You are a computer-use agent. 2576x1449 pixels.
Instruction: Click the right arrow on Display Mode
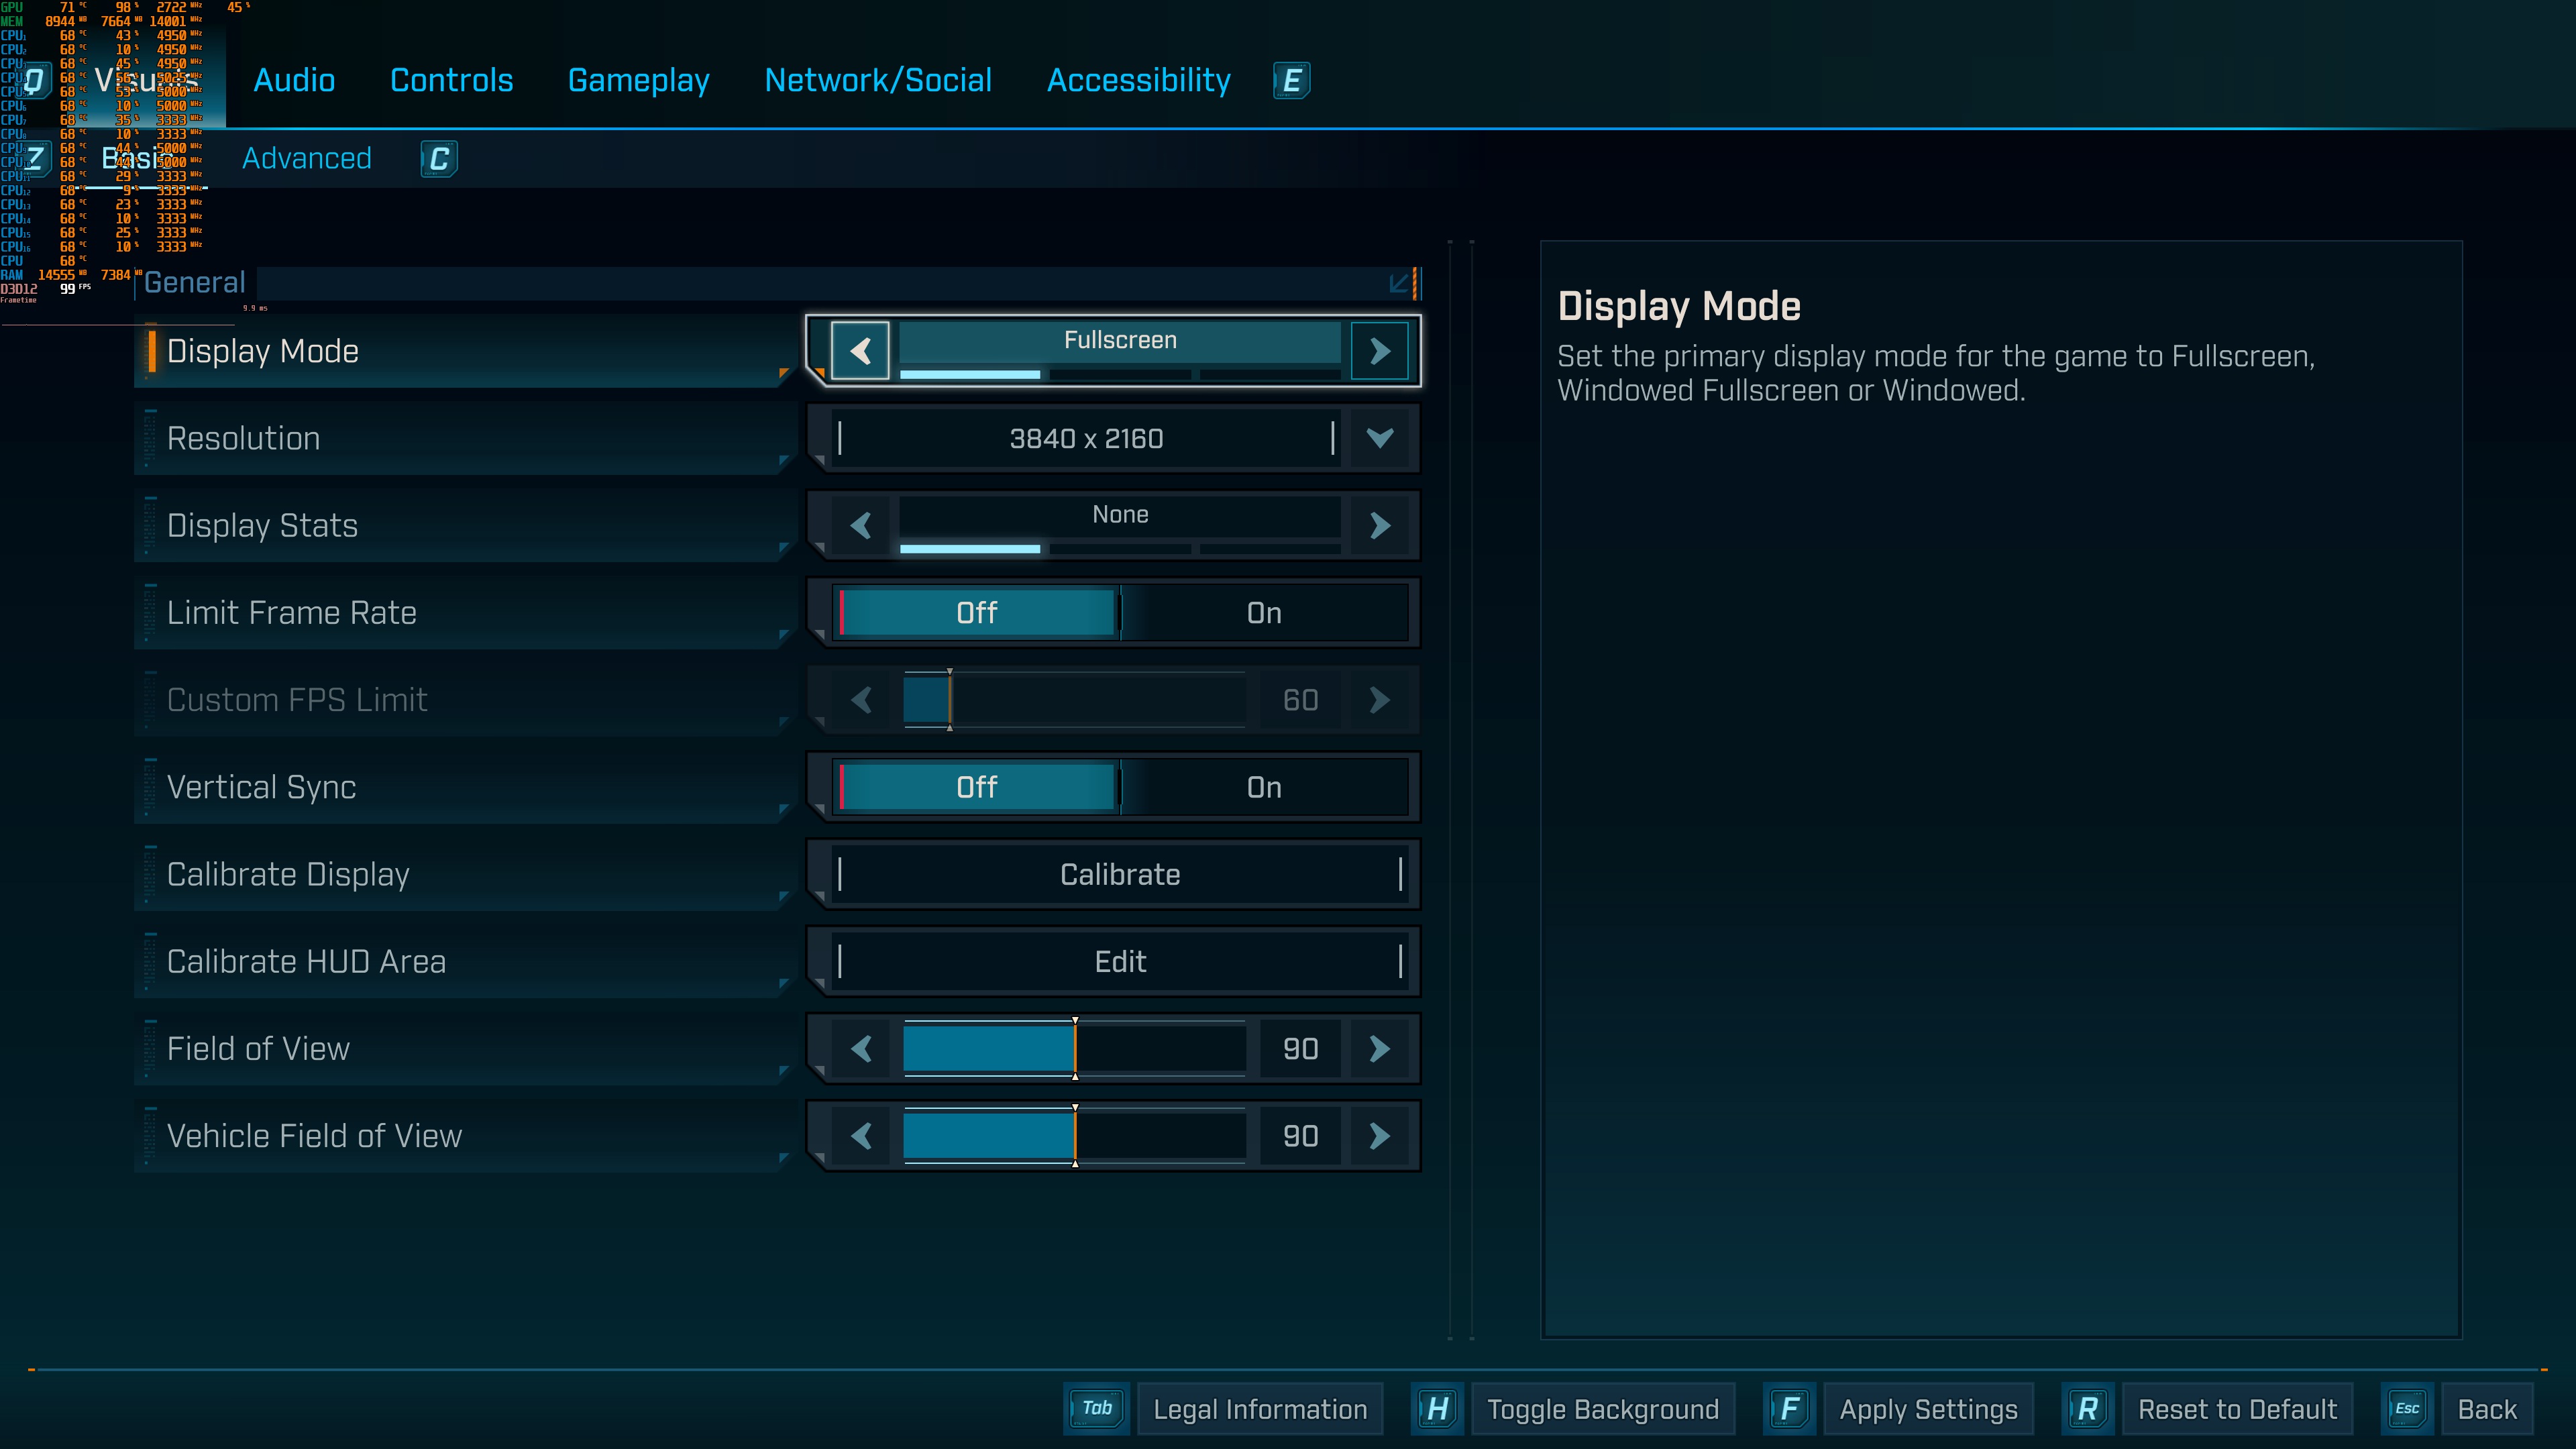(1379, 351)
